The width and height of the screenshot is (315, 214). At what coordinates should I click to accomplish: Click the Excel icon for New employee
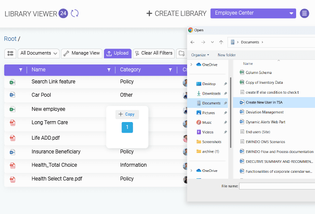(x=12, y=109)
